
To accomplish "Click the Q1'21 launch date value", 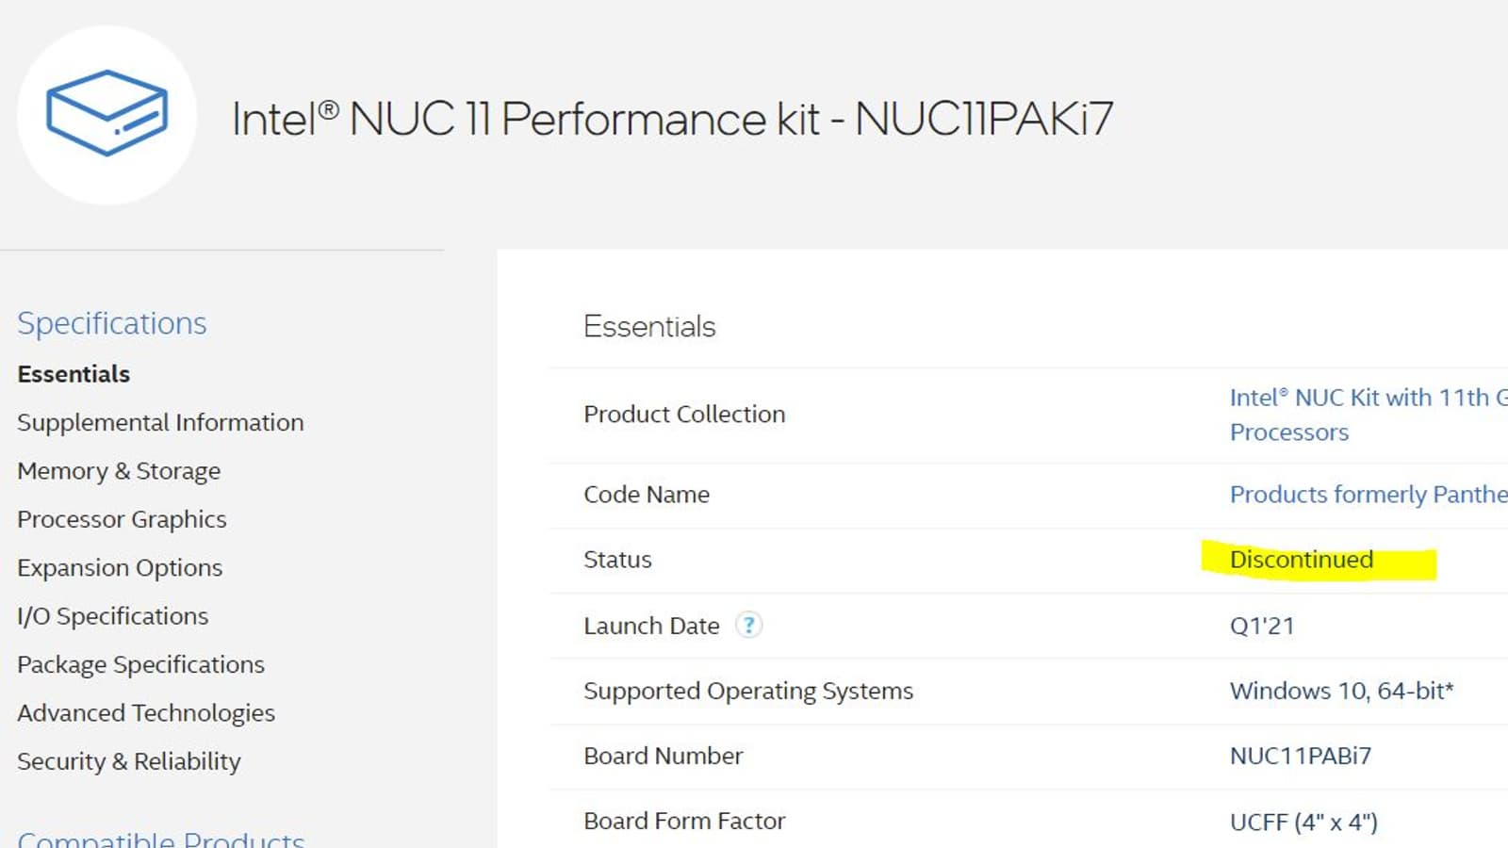I will coord(1261,626).
